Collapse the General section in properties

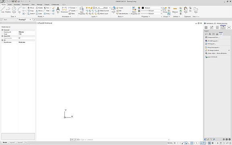[x=2, y=30]
